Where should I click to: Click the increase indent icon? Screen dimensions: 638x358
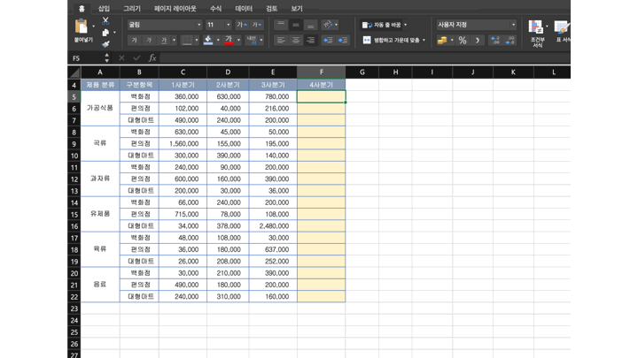click(343, 40)
